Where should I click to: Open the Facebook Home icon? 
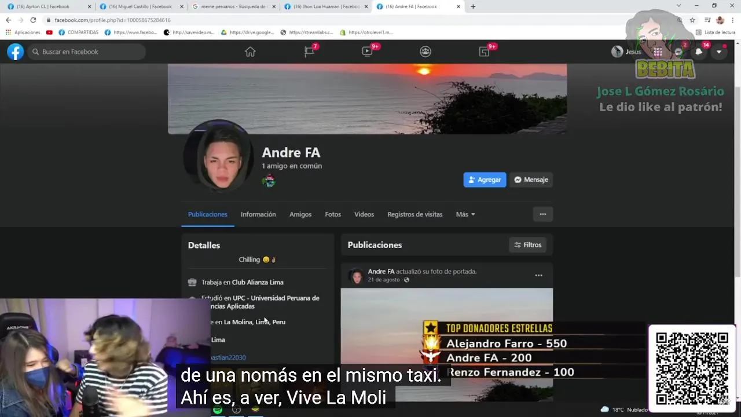pos(250,52)
